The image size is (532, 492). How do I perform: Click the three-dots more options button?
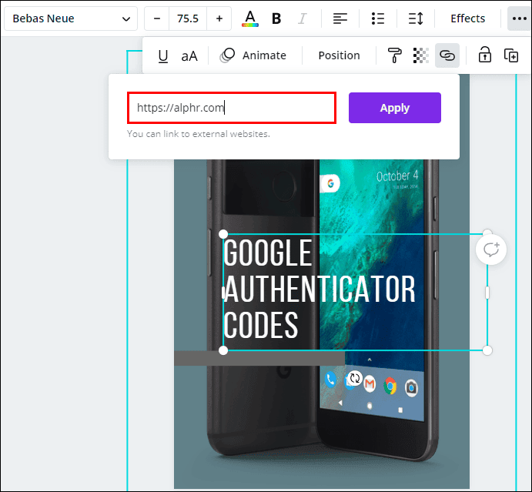coord(517,18)
